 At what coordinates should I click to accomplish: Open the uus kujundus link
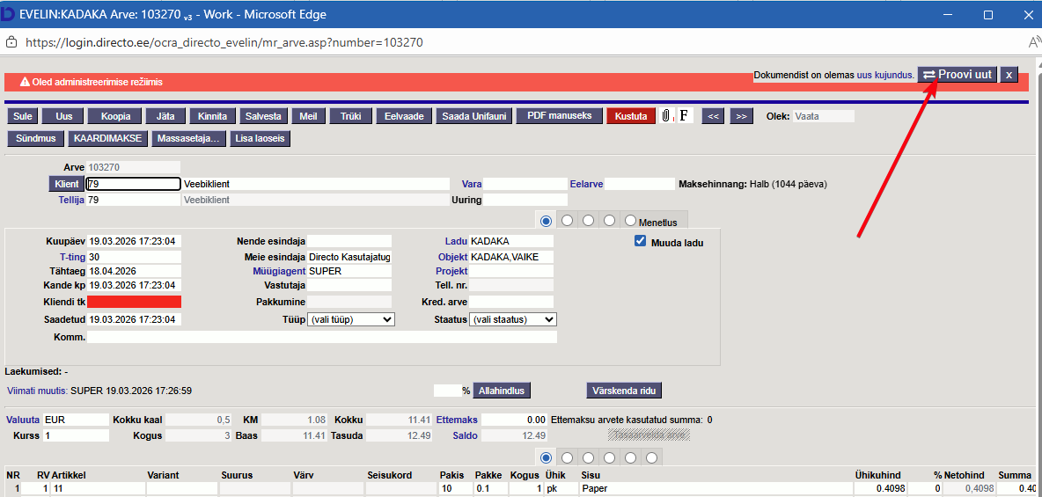[x=884, y=76]
